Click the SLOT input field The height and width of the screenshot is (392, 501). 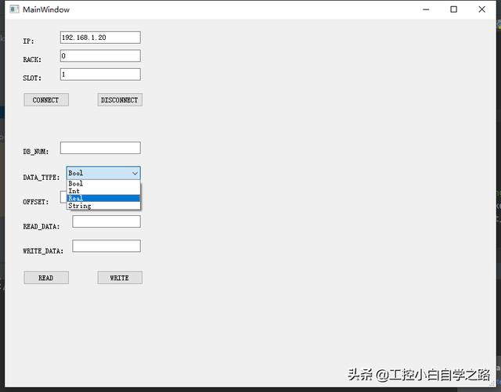point(100,74)
